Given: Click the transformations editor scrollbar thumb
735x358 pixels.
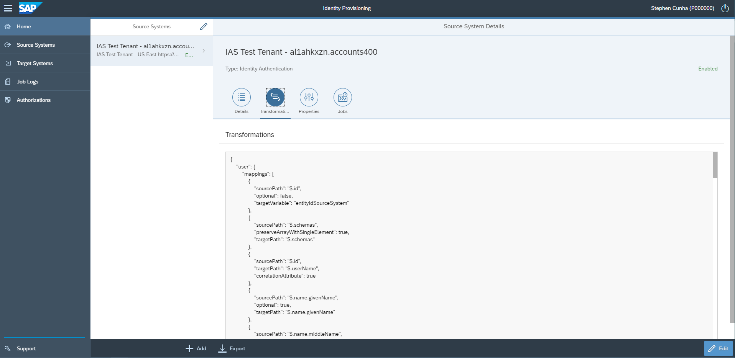Looking at the screenshot, I should tap(715, 165).
